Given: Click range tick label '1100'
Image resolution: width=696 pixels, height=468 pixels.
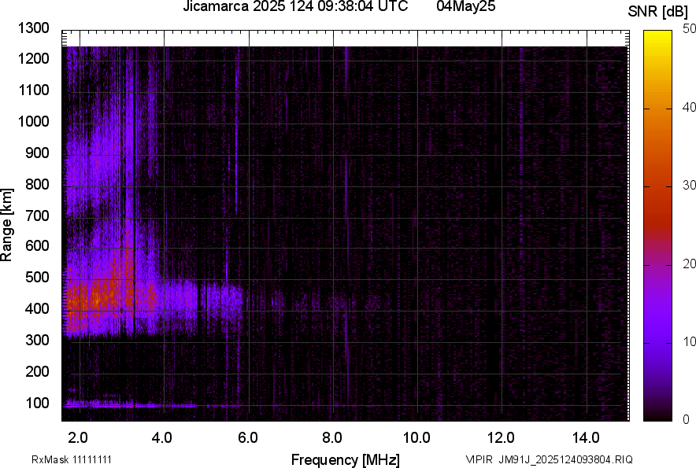Looking at the screenshot, I should tap(33, 90).
